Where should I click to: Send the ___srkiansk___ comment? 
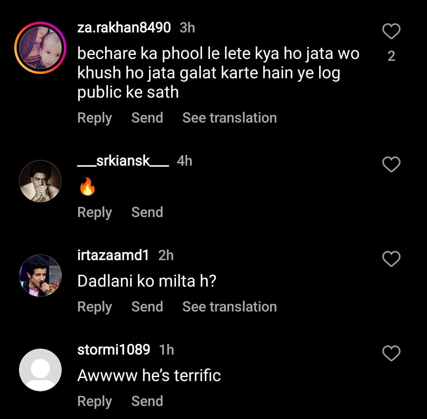pos(147,212)
